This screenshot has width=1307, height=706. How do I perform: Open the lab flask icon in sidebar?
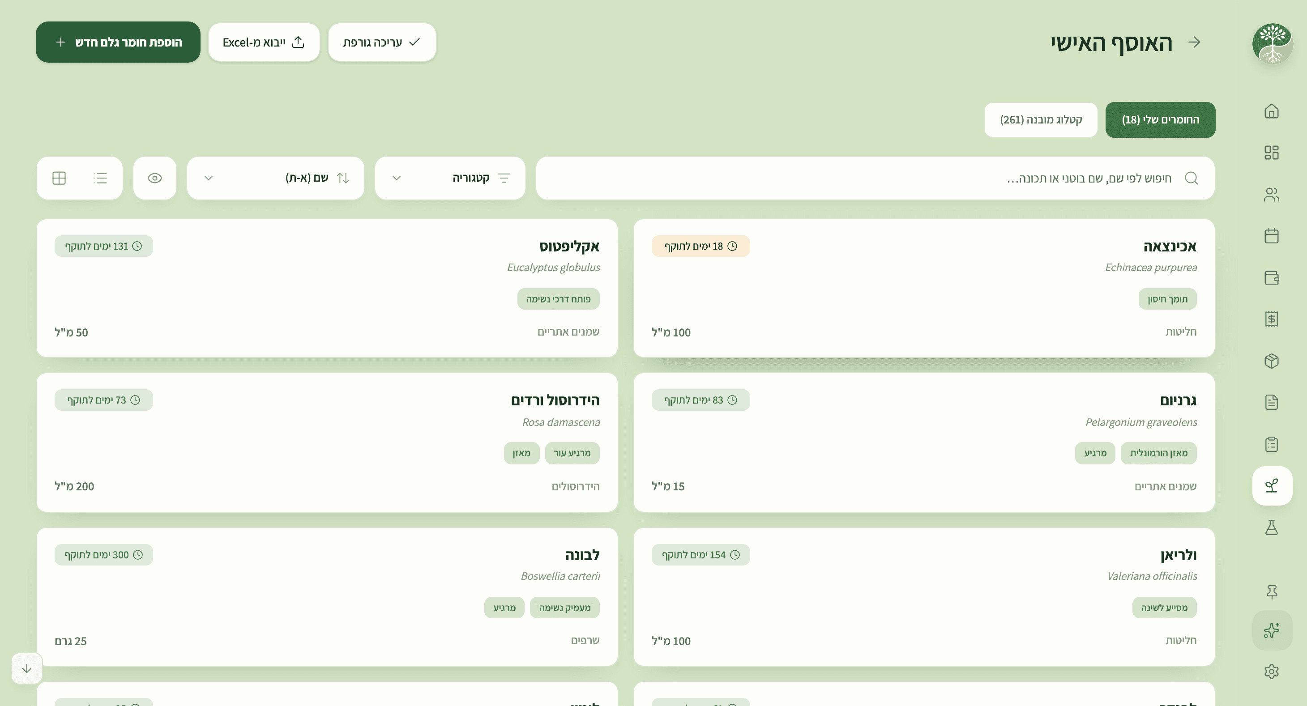click(1271, 527)
